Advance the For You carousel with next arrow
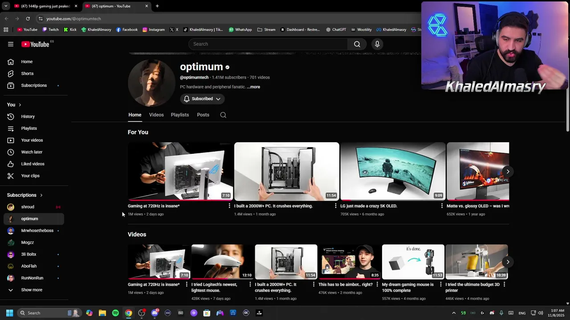570x320 pixels. point(508,172)
